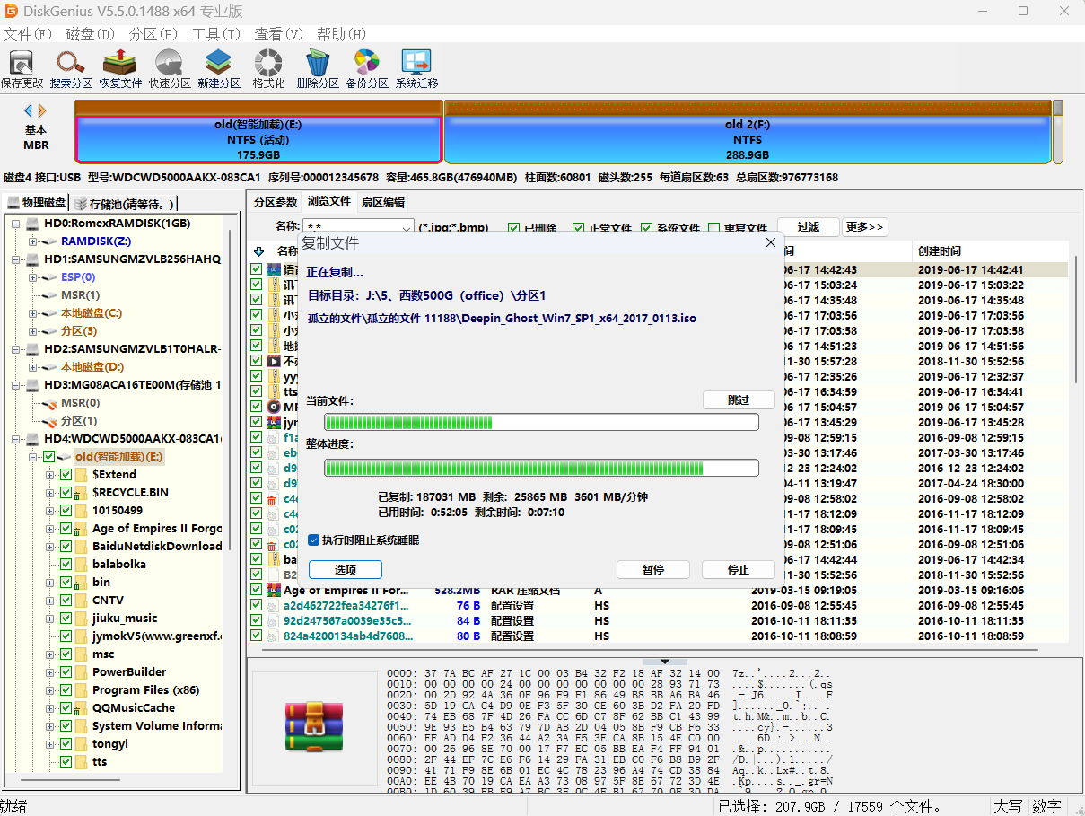Click the 更多>> button

tap(865, 227)
